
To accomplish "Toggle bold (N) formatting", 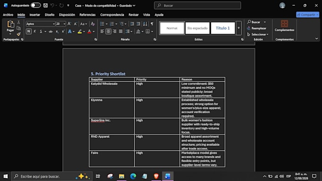I will point(28,31).
